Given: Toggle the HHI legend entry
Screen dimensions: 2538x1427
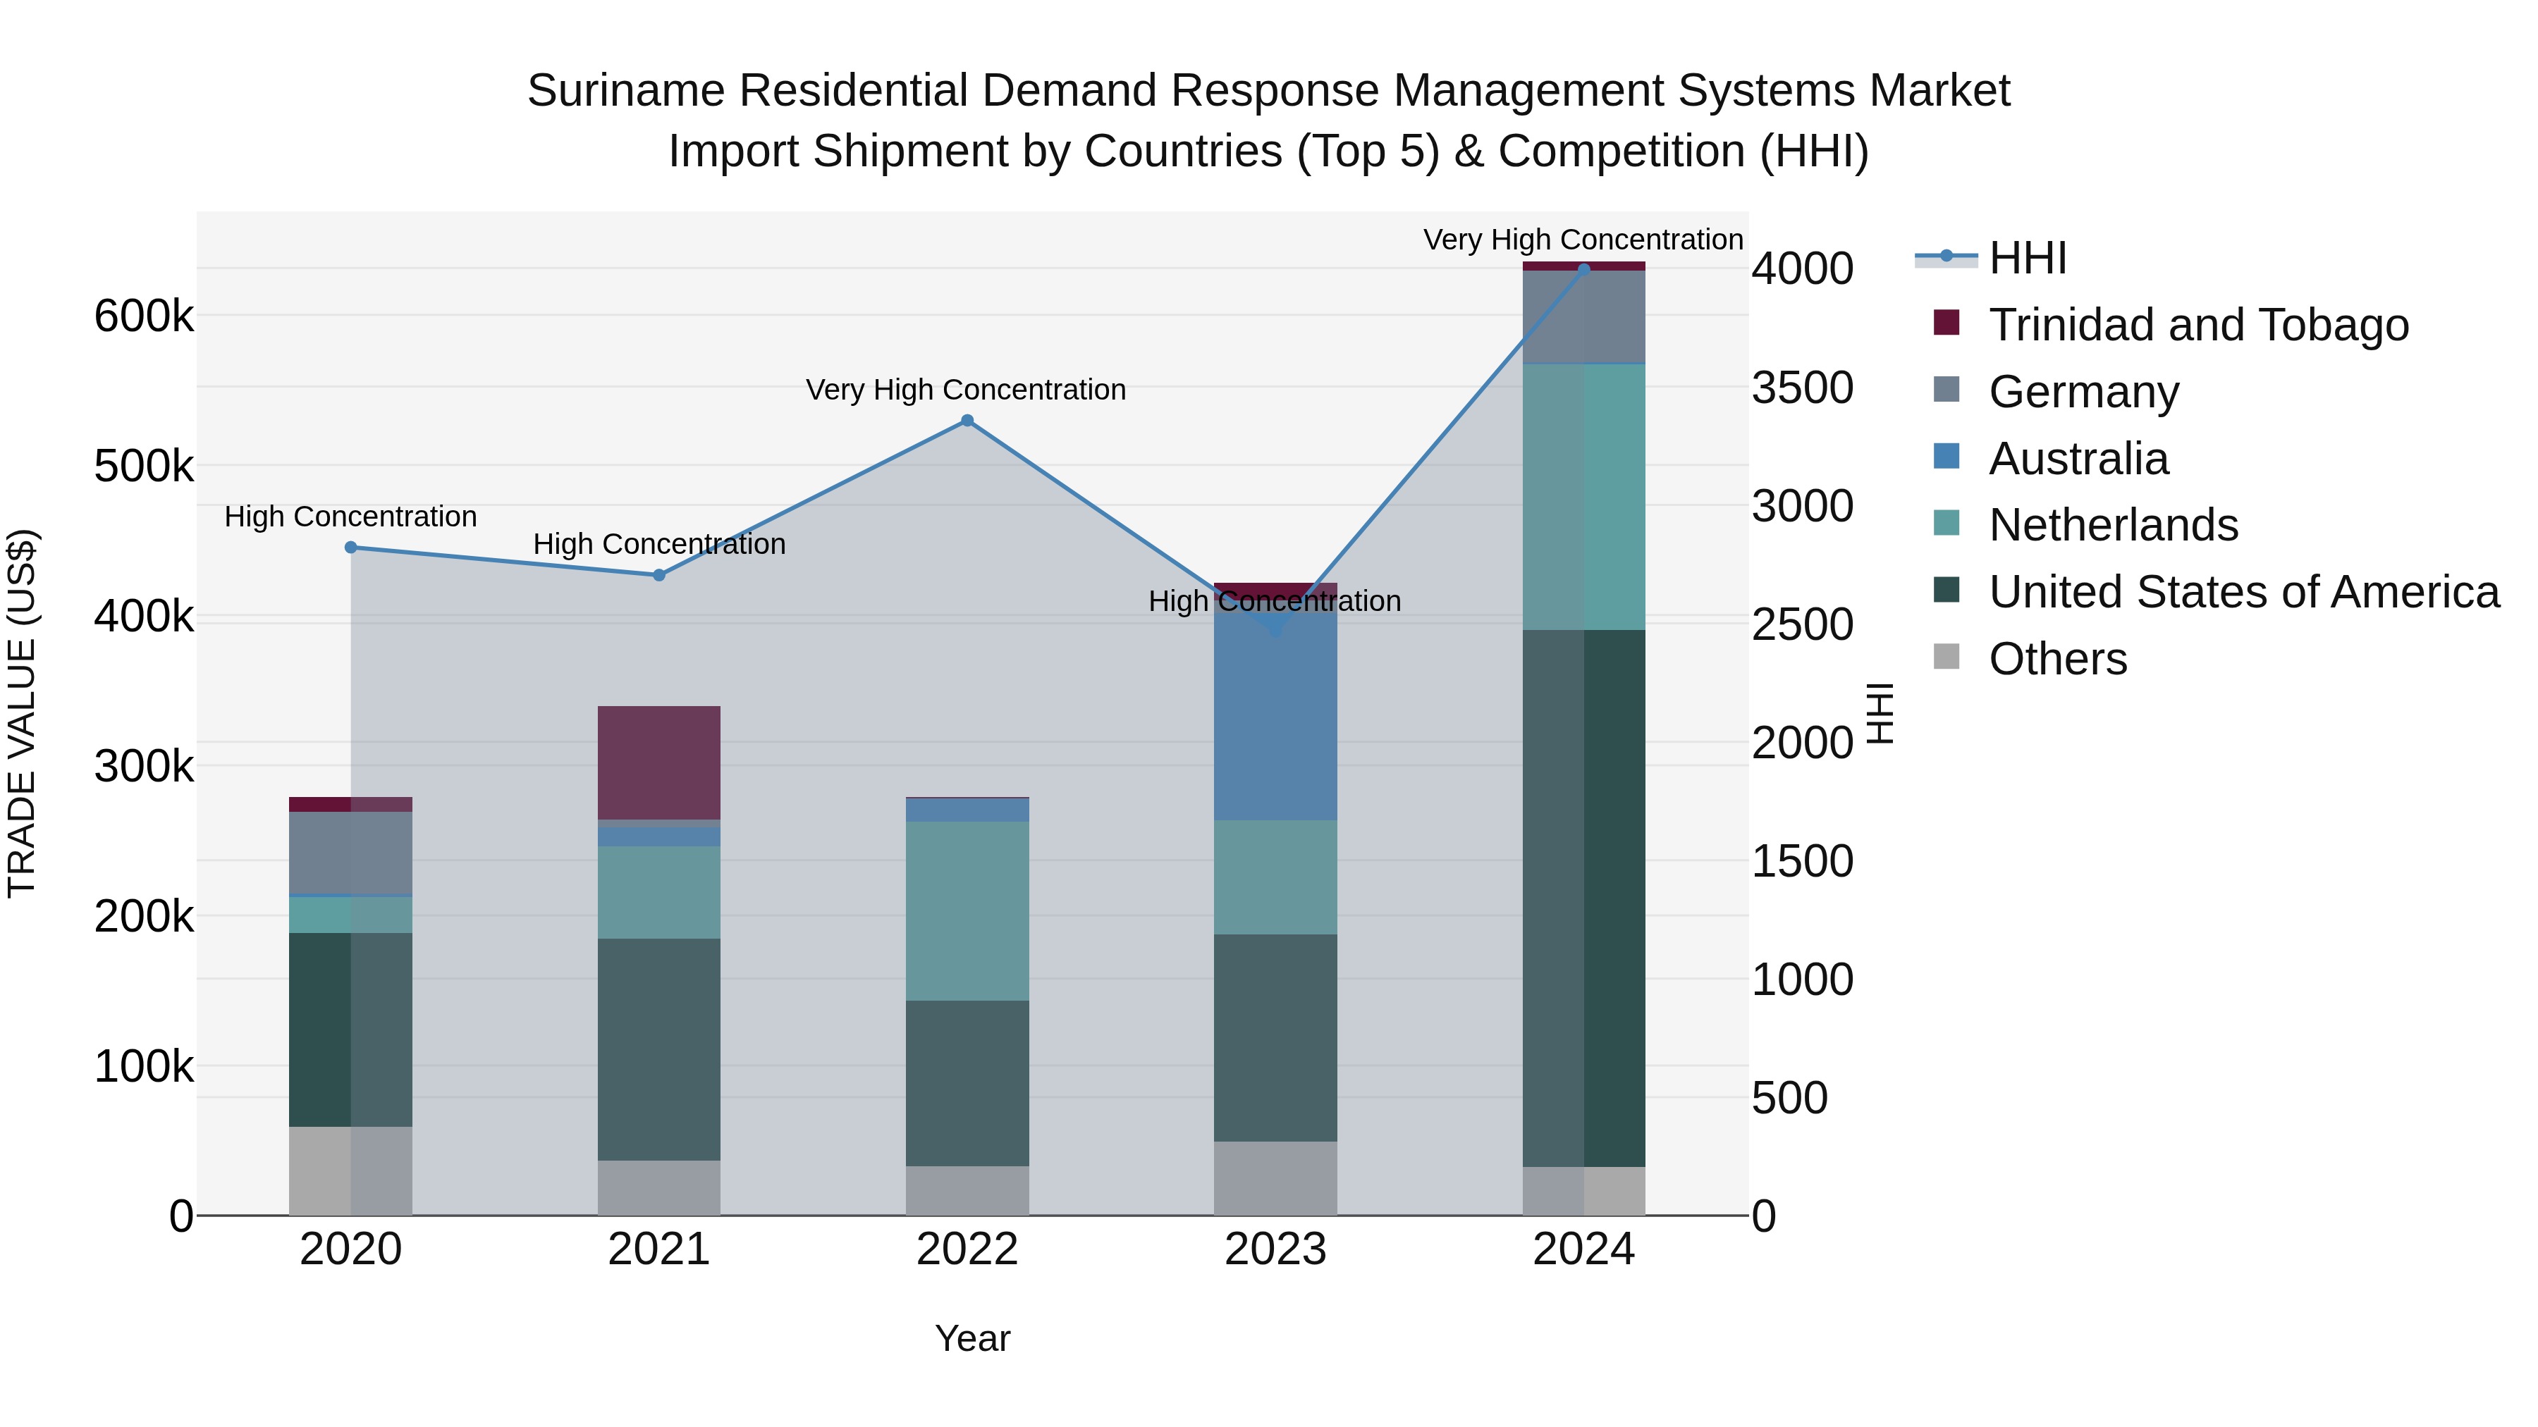Looking at the screenshot, I should point(1990,258).
